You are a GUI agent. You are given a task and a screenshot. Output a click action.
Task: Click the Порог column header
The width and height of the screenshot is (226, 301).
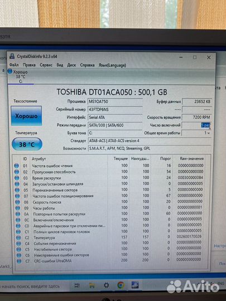point(166,158)
